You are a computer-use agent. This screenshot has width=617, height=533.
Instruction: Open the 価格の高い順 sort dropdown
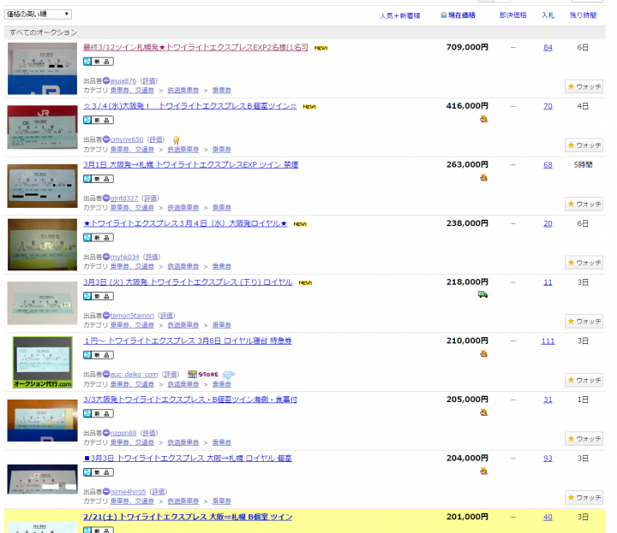(x=38, y=15)
